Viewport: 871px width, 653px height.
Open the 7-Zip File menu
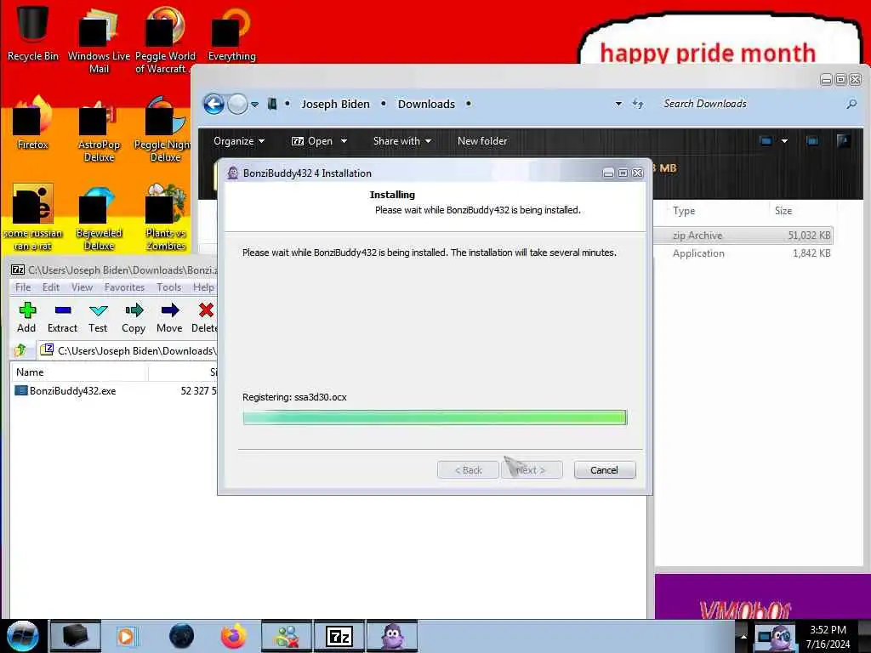[x=23, y=287]
